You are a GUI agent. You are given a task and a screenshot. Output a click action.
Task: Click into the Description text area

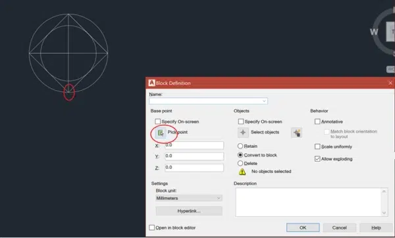pyautogui.click(x=308, y=202)
